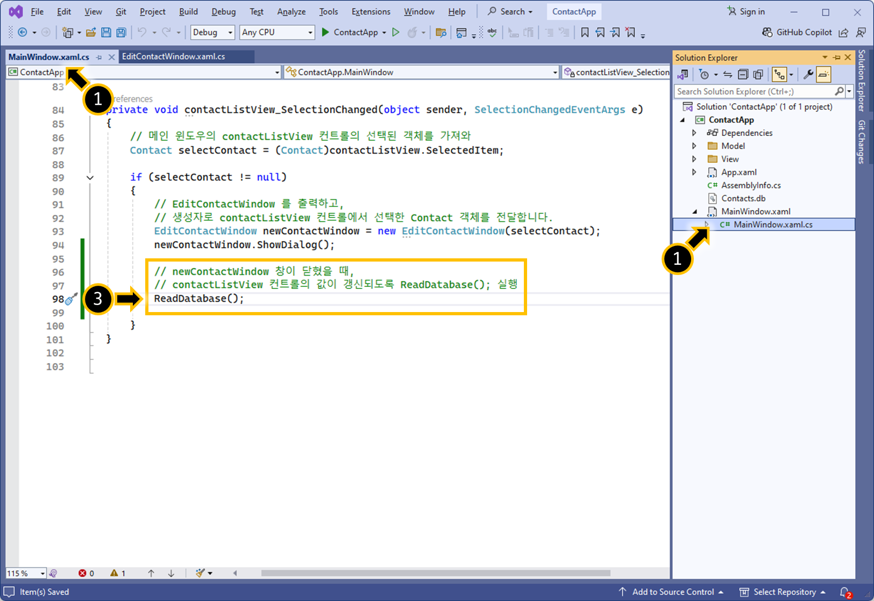Click the New Project toolbar icon
The height and width of the screenshot is (601, 874).
67,33
